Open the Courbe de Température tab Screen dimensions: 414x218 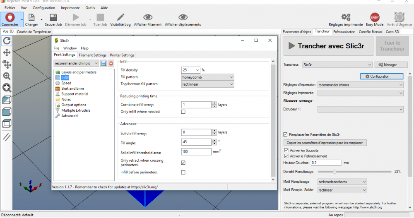34,32
